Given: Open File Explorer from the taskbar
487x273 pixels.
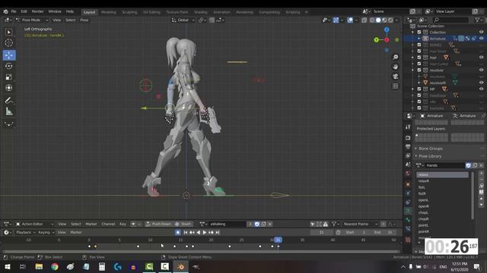Looking at the screenshot, I should tap(39, 266).
